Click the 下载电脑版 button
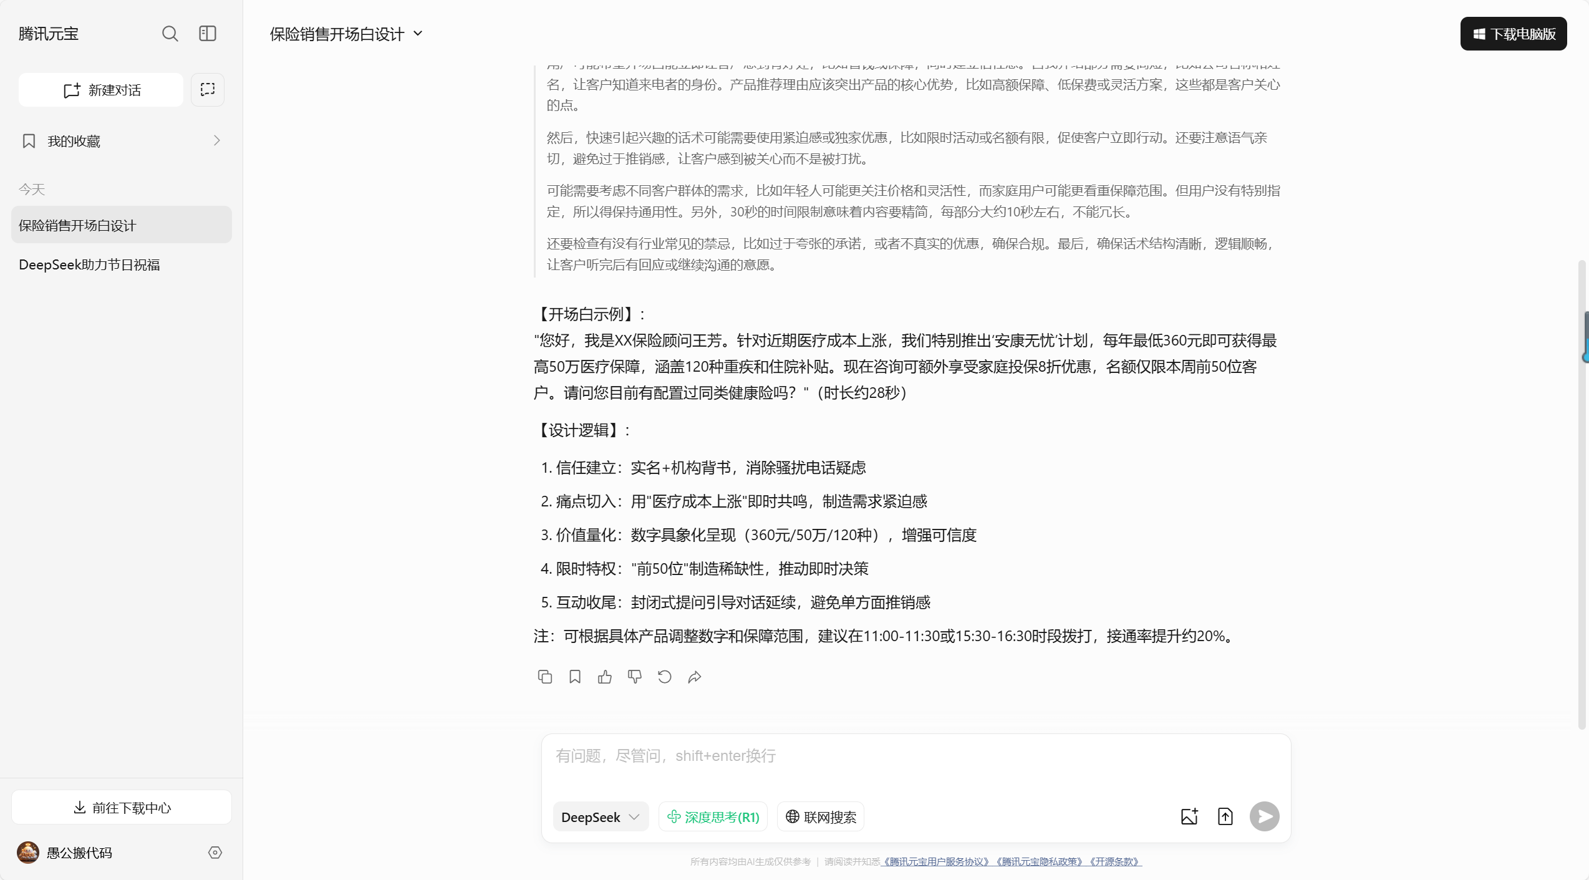This screenshot has height=880, width=1589. [1513, 33]
